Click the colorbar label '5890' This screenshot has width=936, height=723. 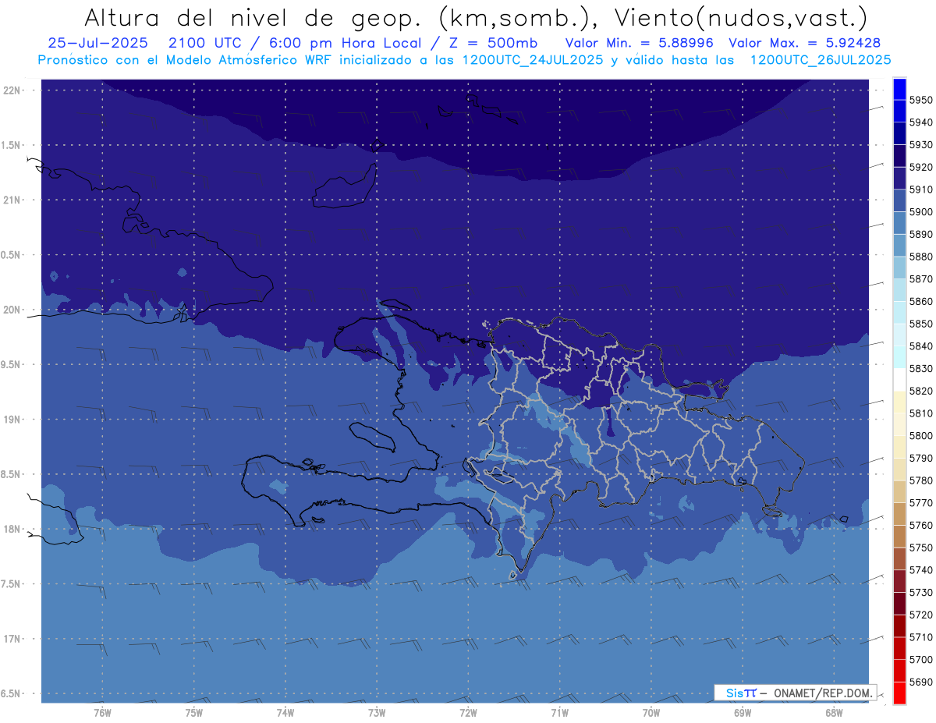920,234
